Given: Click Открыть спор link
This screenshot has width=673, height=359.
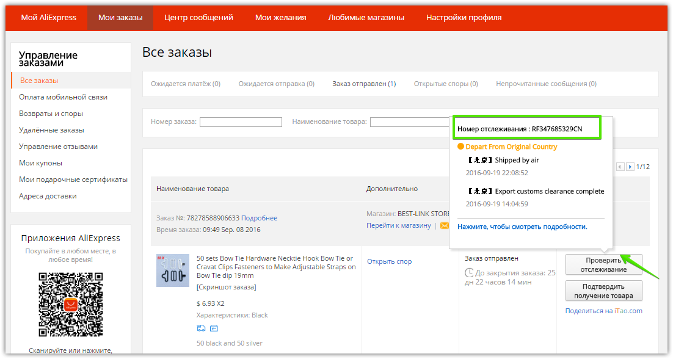Looking at the screenshot, I should 389,261.
